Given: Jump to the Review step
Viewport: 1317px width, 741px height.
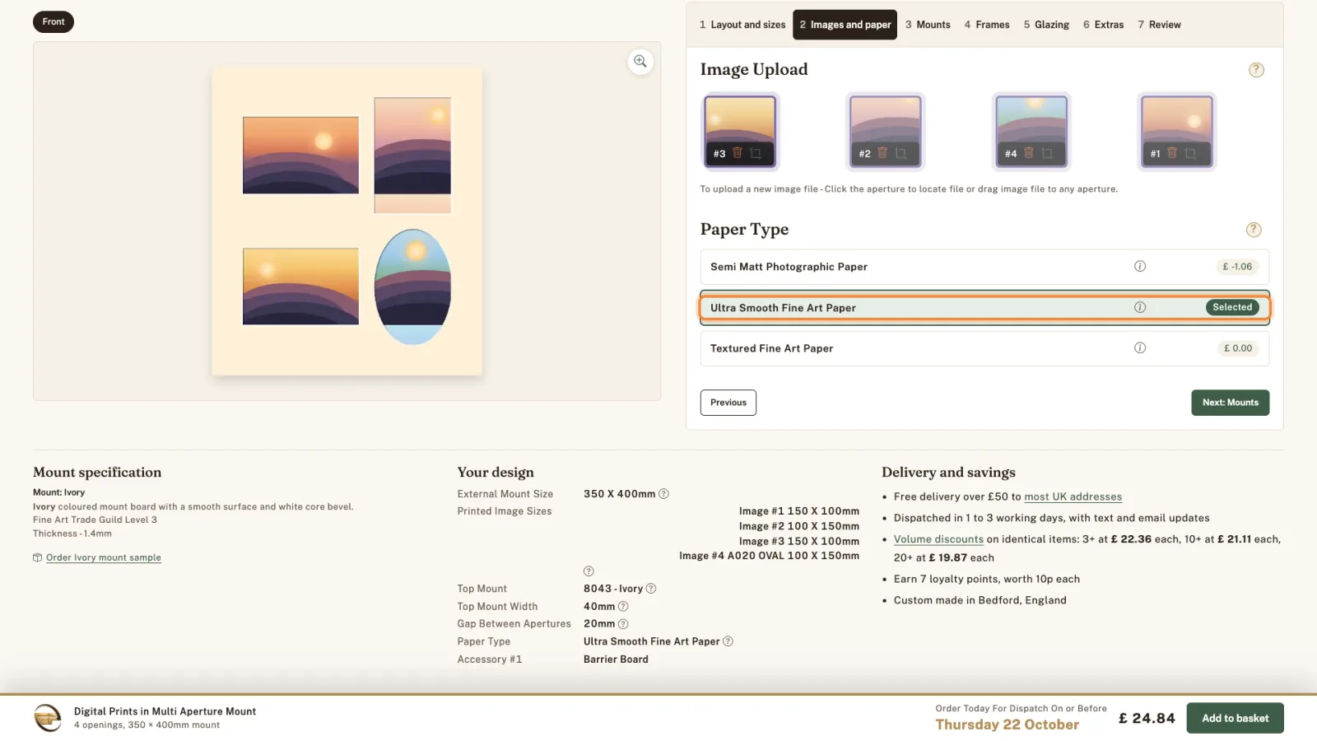Looking at the screenshot, I should coord(1159,25).
